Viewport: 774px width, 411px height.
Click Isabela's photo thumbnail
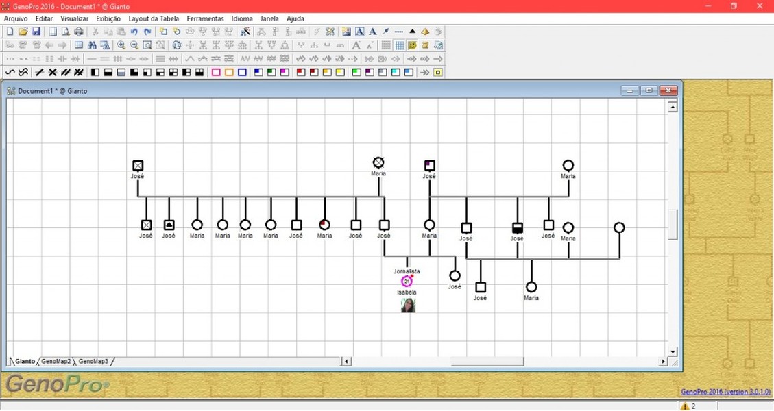pyautogui.click(x=408, y=305)
